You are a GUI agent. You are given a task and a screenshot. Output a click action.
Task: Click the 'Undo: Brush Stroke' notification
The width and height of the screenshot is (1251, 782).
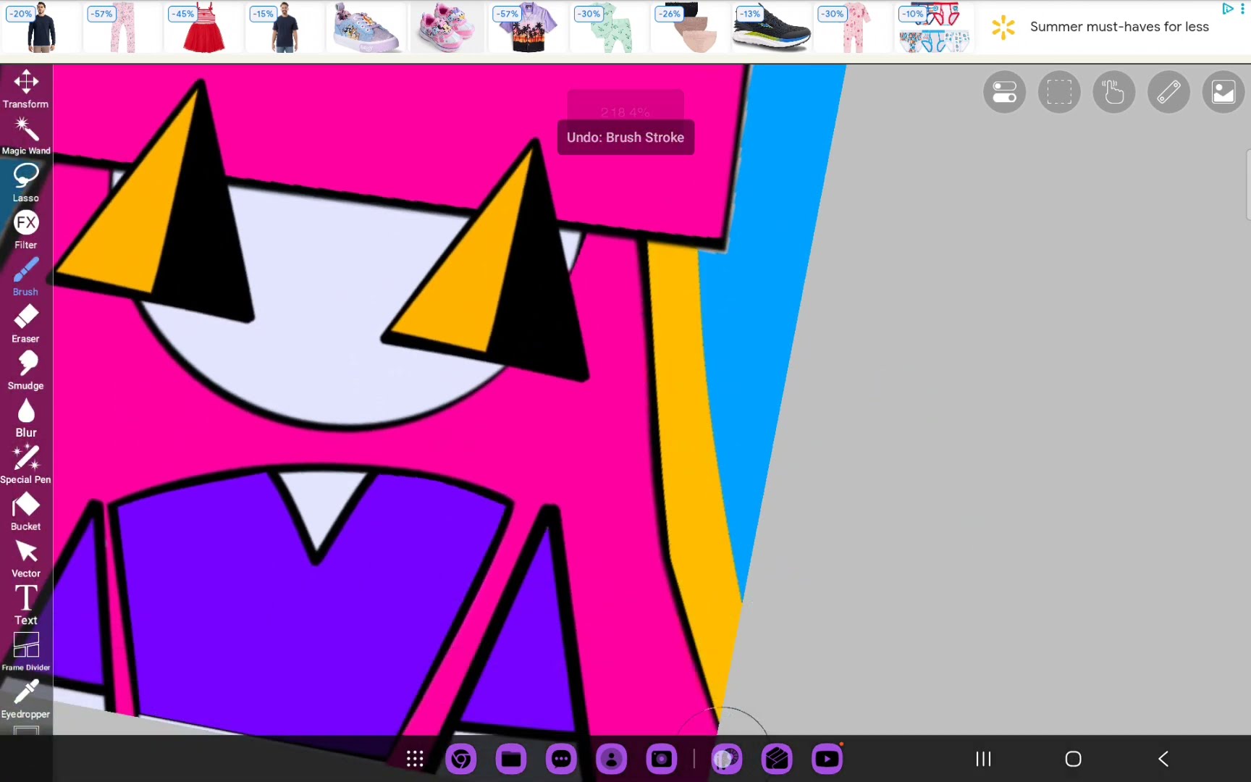point(625,138)
